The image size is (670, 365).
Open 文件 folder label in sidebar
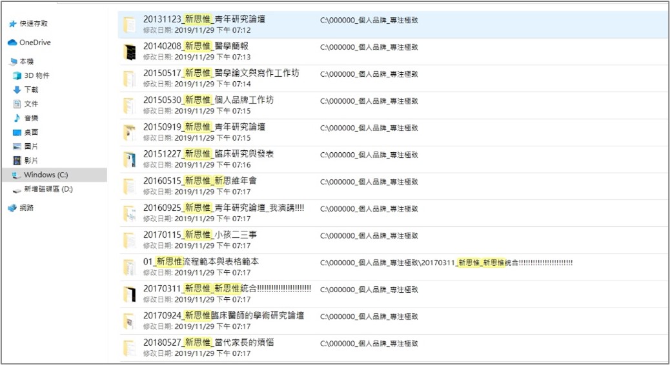[x=31, y=104]
